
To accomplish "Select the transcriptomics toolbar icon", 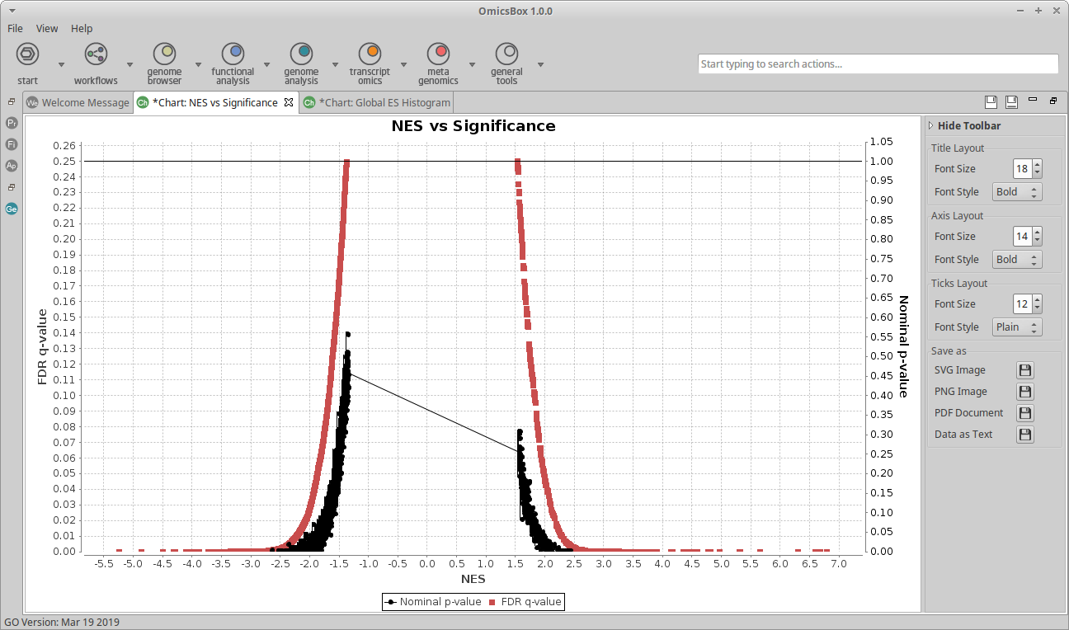I will pos(370,54).
